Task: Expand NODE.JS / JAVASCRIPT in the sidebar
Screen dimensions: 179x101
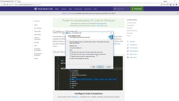Action: tap(37, 39)
